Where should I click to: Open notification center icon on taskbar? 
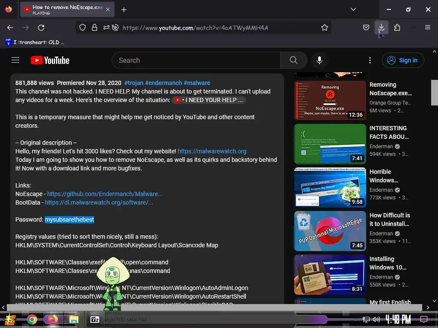click(x=424, y=319)
